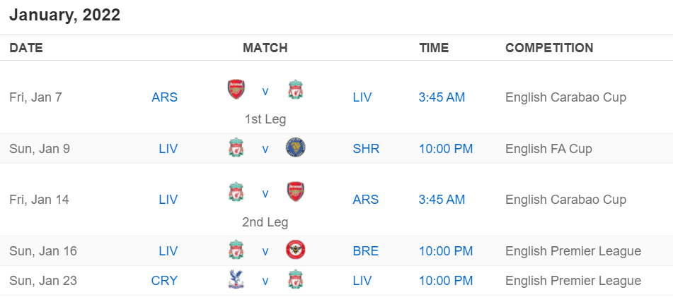
Task: Open the BRE team link
Action: [366, 250]
